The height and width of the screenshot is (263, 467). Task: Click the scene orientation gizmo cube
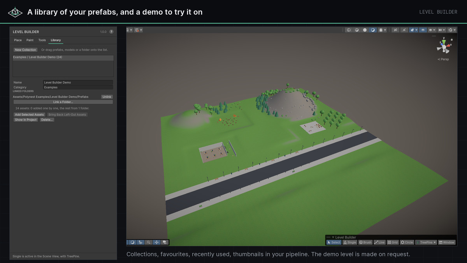point(444,47)
